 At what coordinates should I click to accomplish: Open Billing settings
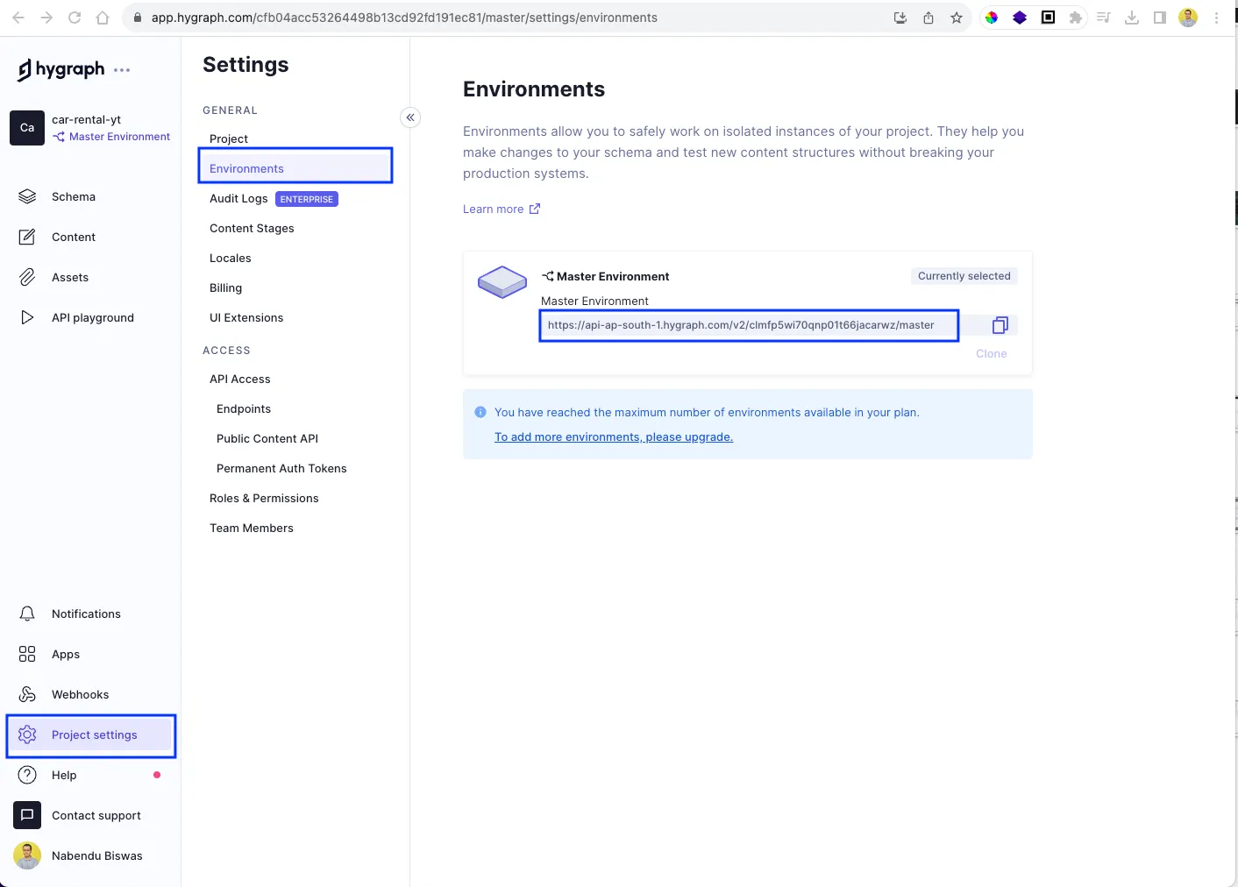tap(225, 288)
